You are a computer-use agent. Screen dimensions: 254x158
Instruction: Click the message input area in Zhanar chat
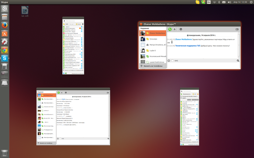coord(204,66)
